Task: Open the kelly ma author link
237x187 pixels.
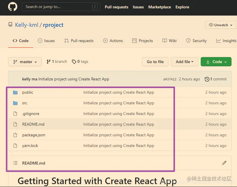Action: [30, 79]
